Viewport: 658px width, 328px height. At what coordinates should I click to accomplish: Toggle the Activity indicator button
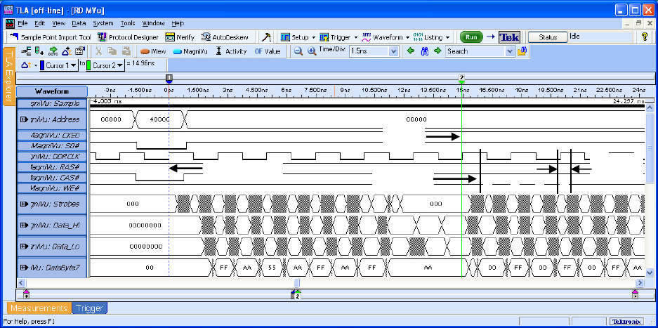(231, 51)
